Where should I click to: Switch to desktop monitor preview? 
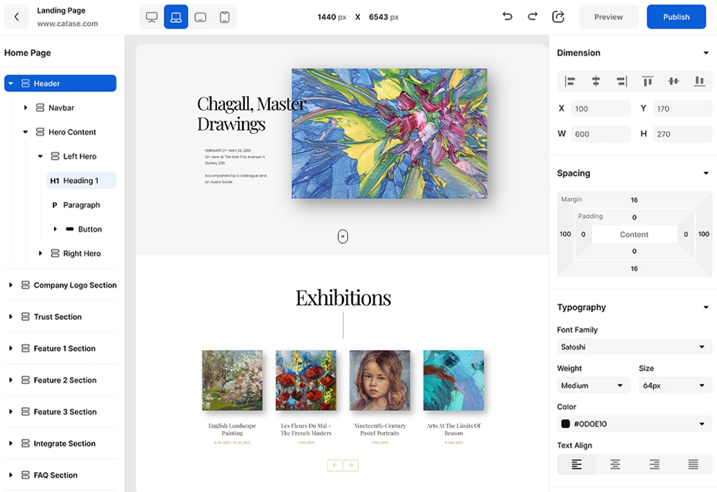pos(152,17)
